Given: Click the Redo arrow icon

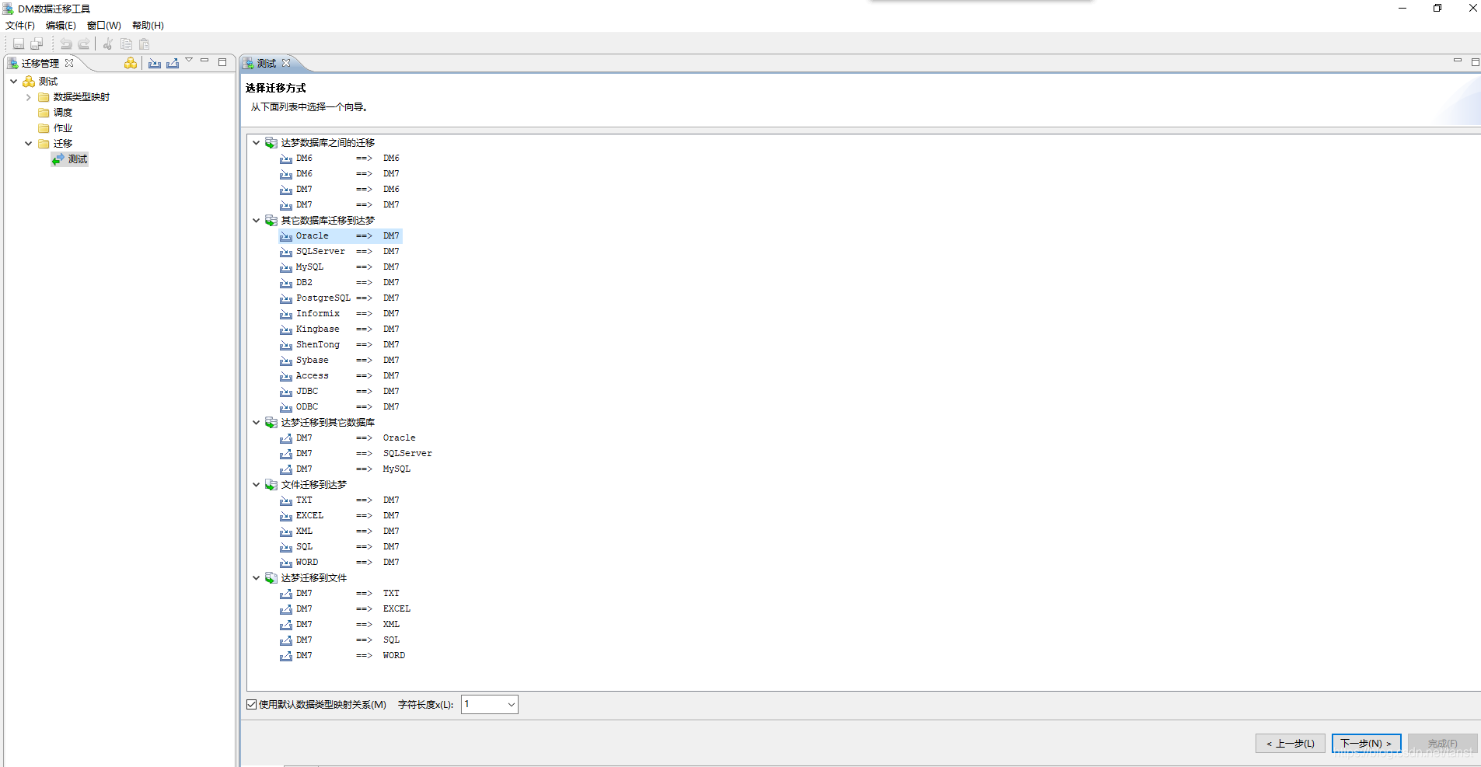Looking at the screenshot, I should [84, 44].
